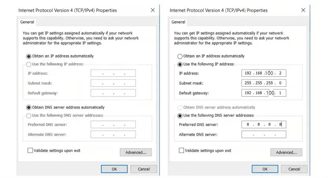Click the 'Subnet mask:' label in right dialog
Screen dimensions: 328x178
(191, 83)
